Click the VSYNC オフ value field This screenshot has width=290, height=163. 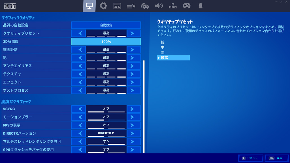(106, 109)
